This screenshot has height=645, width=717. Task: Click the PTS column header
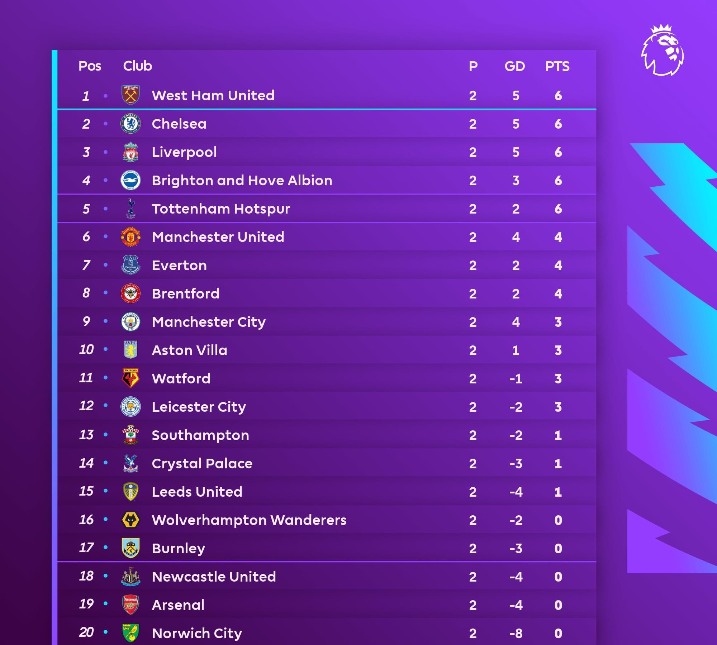(x=557, y=66)
